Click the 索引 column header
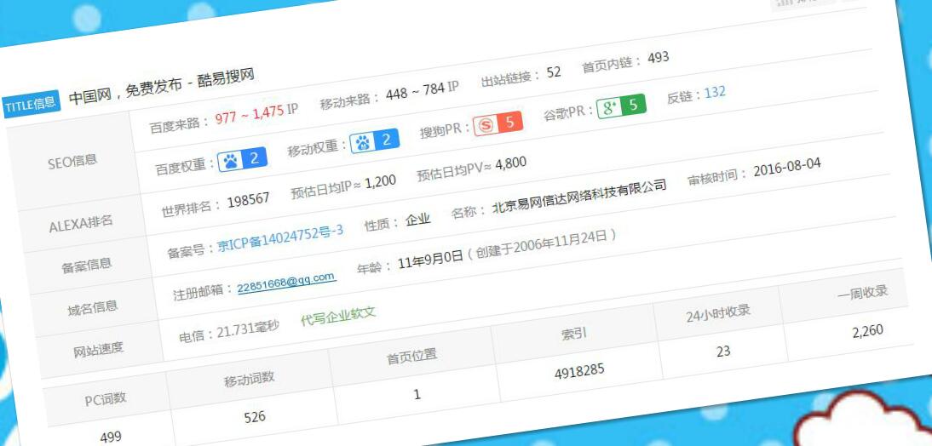The image size is (932, 446). pyautogui.click(x=573, y=334)
